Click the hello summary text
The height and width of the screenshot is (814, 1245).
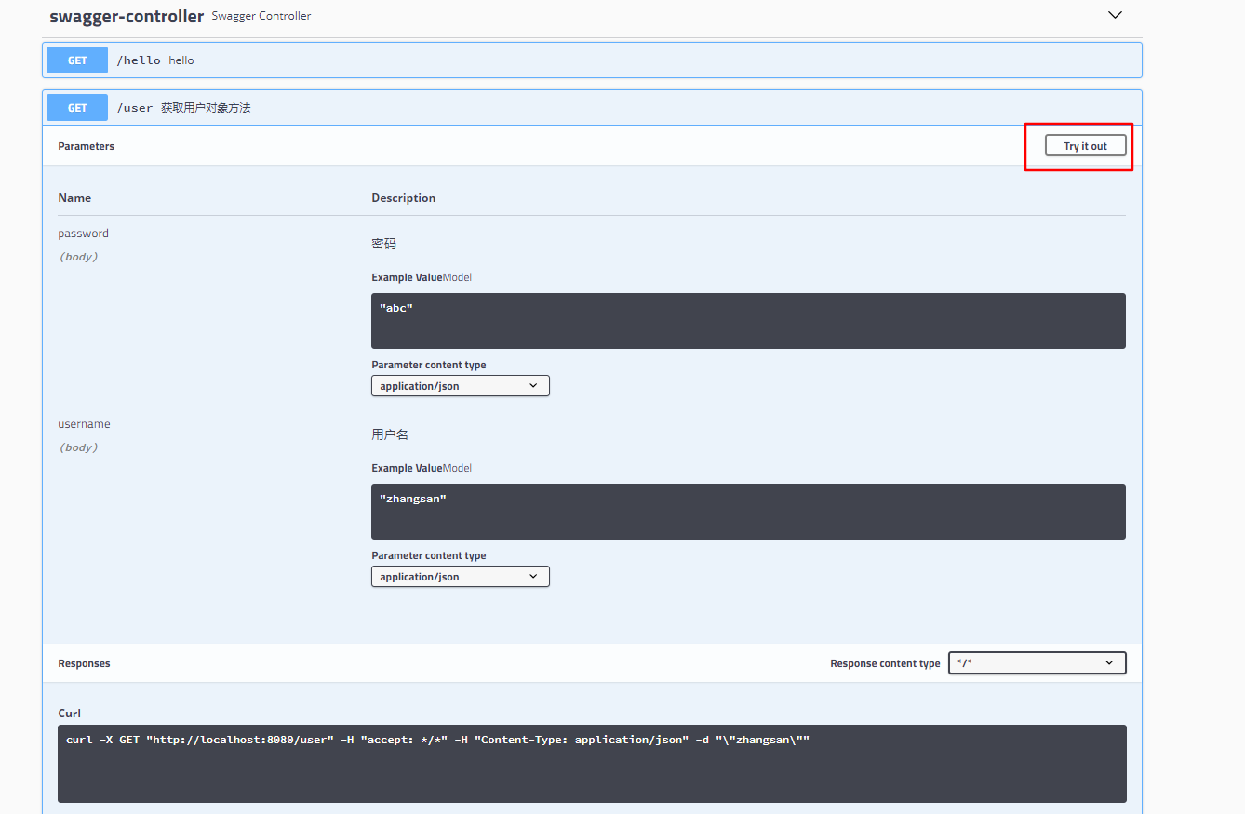[x=181, y=60]
